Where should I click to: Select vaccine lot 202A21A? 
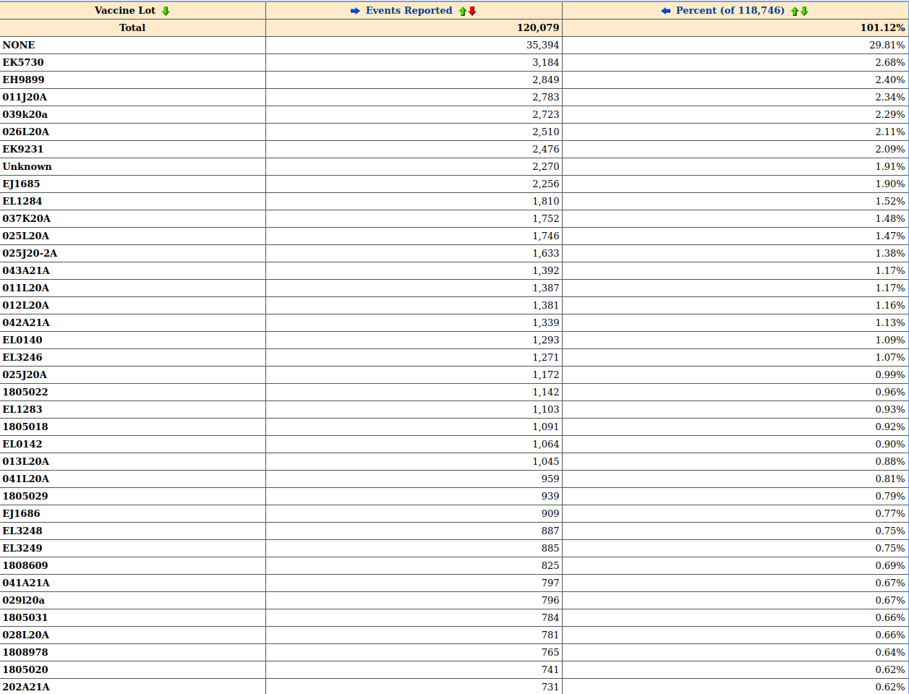(x=26, y=687)
